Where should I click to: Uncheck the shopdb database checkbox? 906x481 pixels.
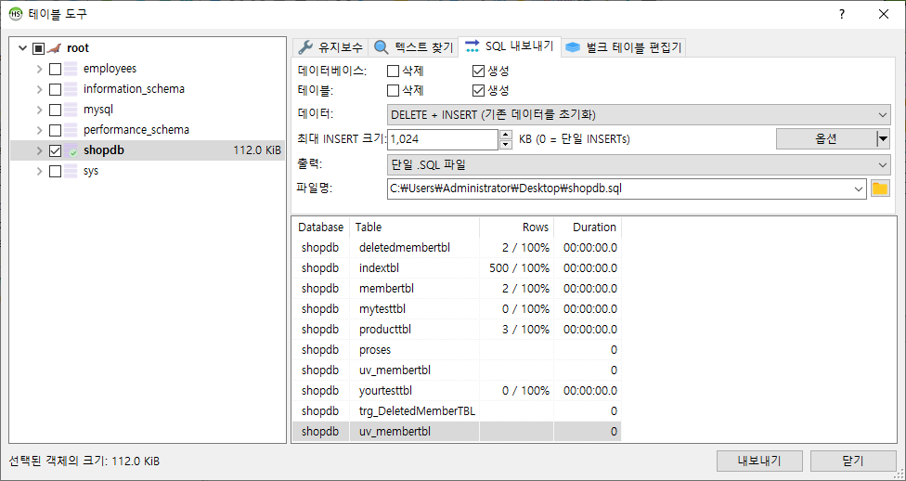(x=55, y=150)
